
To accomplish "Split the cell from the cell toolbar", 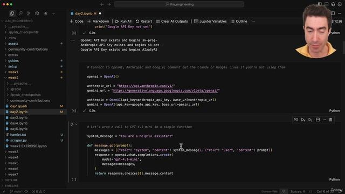I will 318,120.
